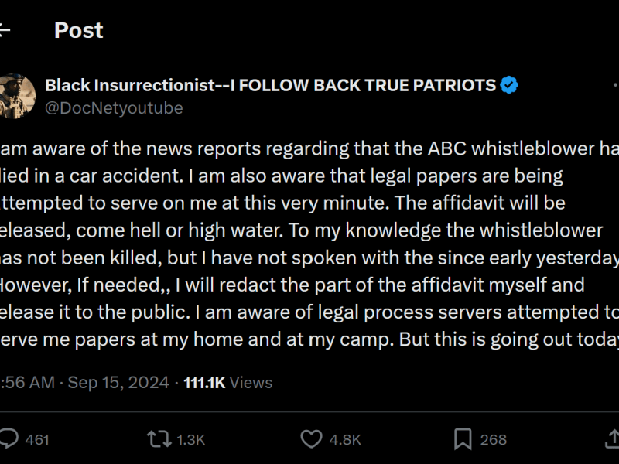
Task: Open the @DocNetyoutube handle link
Action: (x=114, y=108)
